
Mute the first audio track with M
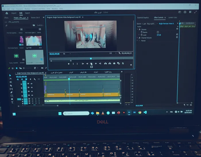[x=32, y=99]
